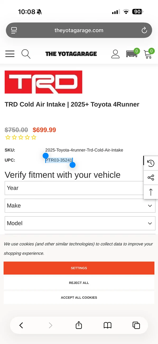158x344 pixels.
Task: Select the search magnifier icon
Action: 26,54
